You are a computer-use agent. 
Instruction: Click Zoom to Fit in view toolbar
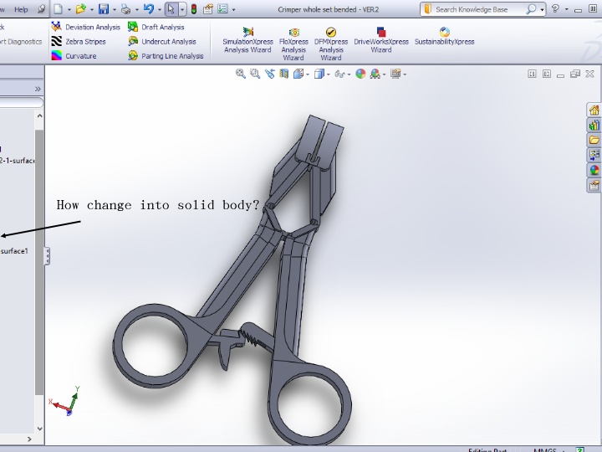click(x=241, y=74)
